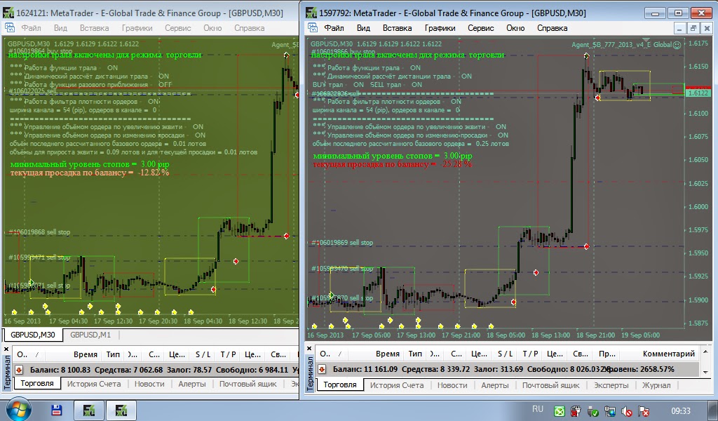Open Графики menu in left window
This screenshot has height=421, width=718.
pos(137,28)
